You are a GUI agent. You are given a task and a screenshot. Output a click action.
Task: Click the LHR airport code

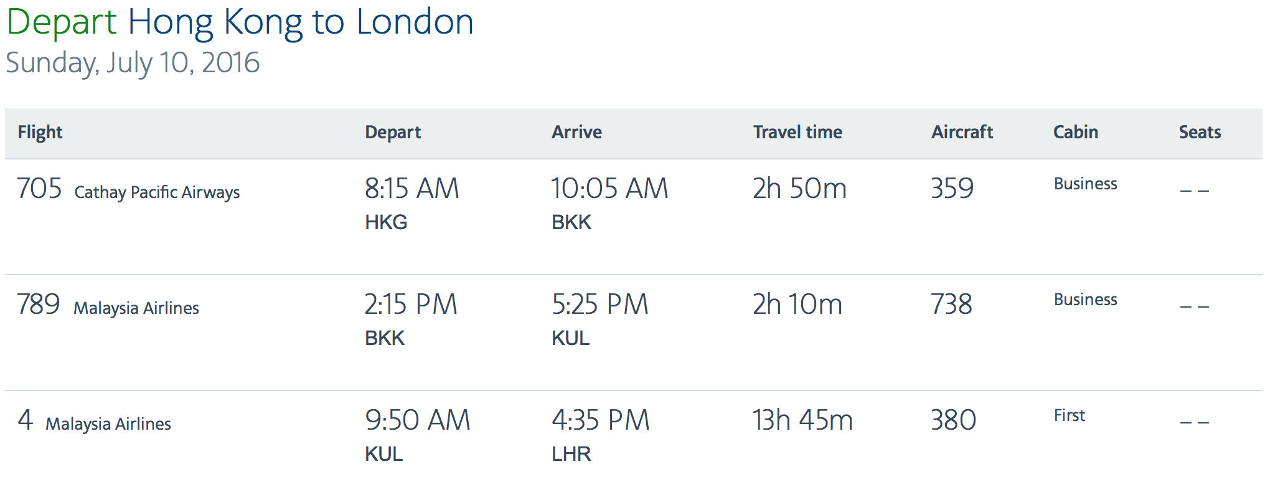pos(571,453)
